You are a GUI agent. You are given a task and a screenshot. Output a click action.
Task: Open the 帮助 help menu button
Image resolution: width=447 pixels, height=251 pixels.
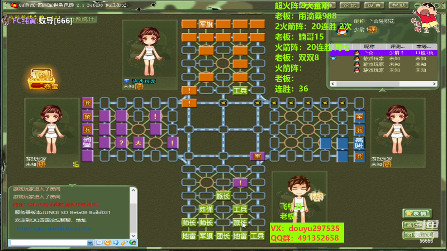click(x=398, y=5)
